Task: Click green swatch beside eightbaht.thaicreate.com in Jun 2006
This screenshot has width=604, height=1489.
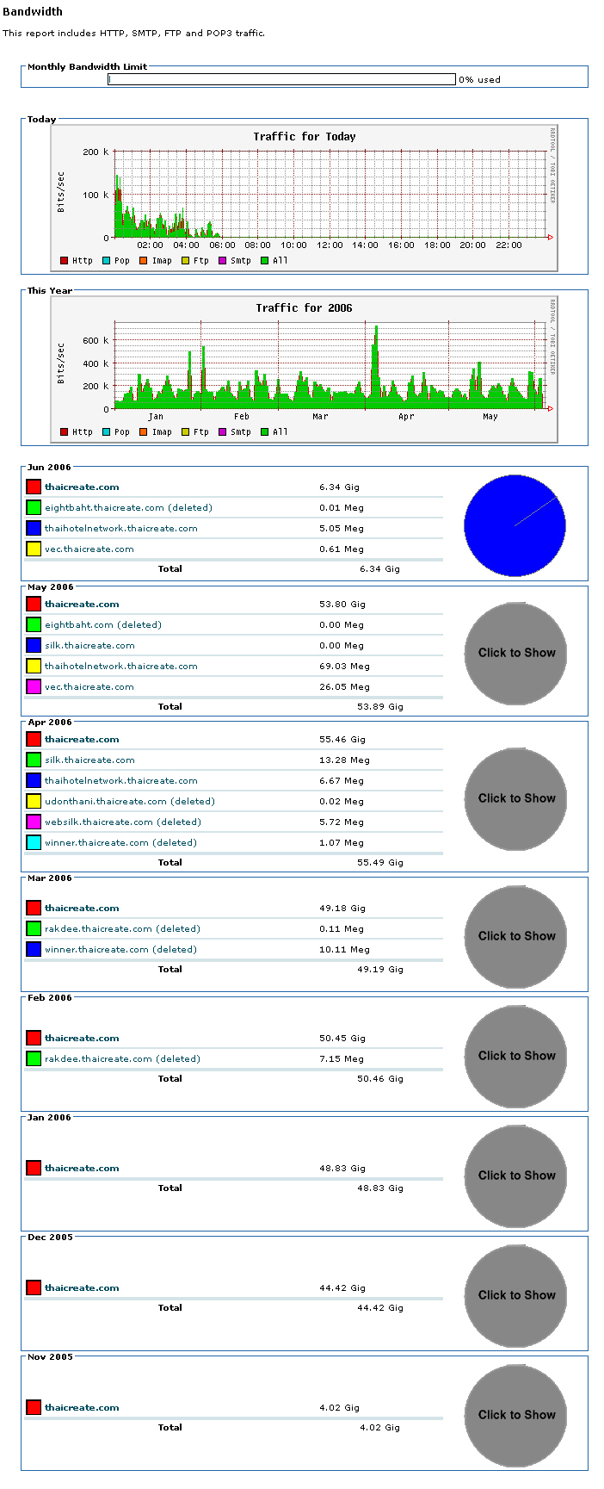Action: (x=34, y=508)
